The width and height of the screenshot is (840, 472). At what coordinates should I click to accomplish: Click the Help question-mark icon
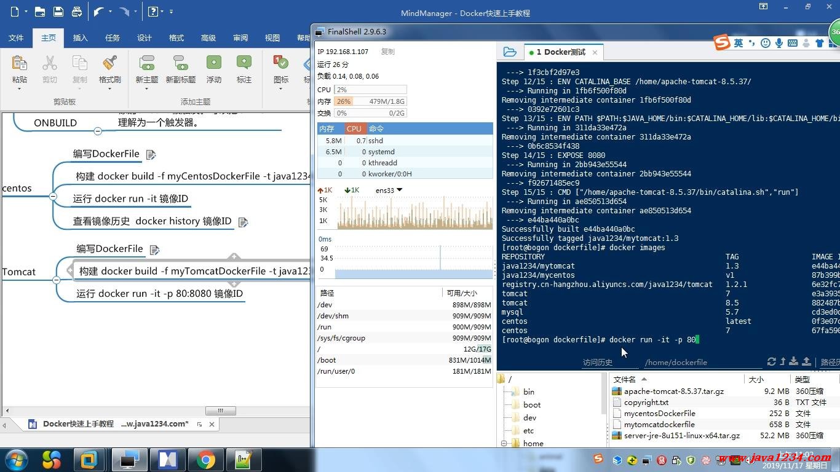coord(154,11)
